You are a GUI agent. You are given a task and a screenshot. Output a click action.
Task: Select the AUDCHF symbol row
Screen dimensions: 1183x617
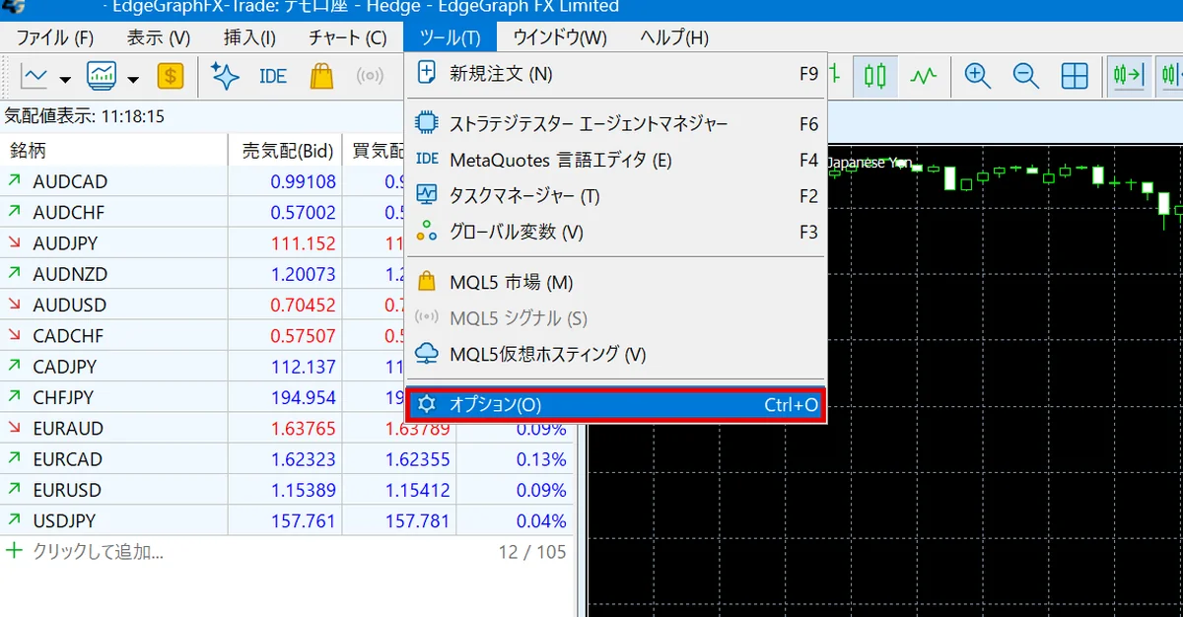tap(286, 212)
